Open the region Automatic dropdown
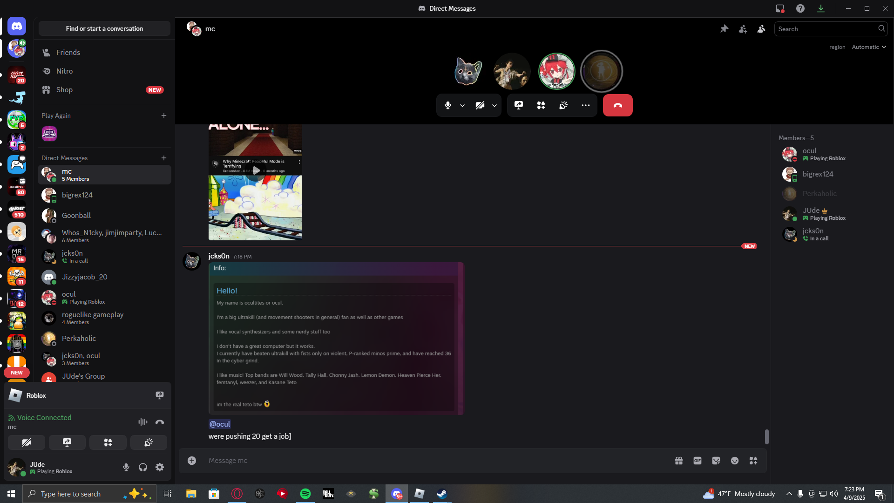 (x=869, y=47)
